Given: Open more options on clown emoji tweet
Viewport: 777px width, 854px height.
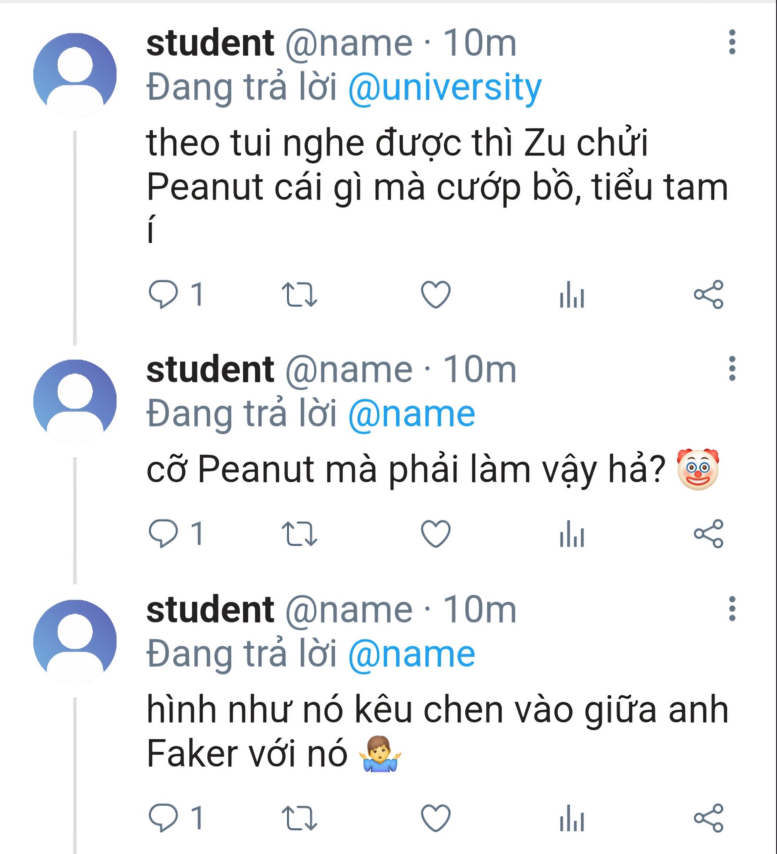Looking at the screenshot, I should [x=732, y=368].
